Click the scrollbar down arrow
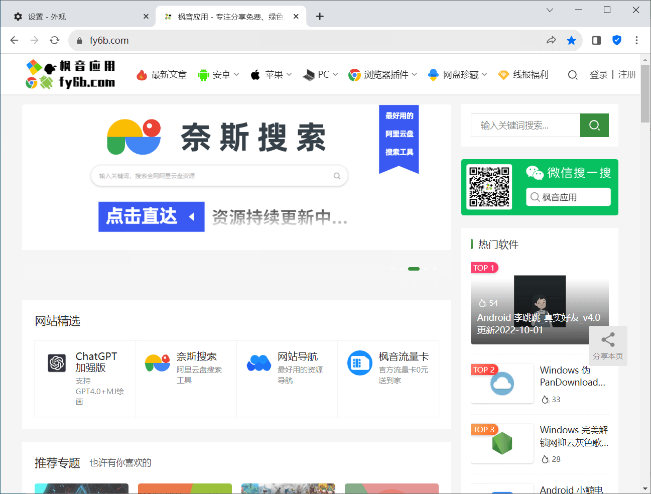Screen dimensions: 651x494 (645, 488)
